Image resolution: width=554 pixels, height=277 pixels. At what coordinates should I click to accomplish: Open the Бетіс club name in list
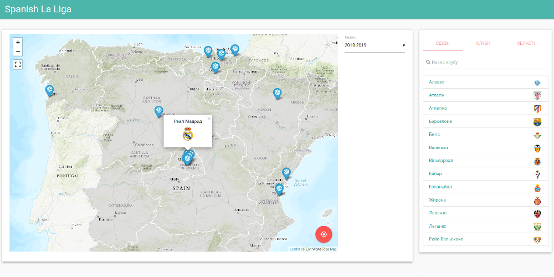coord(434,134)
